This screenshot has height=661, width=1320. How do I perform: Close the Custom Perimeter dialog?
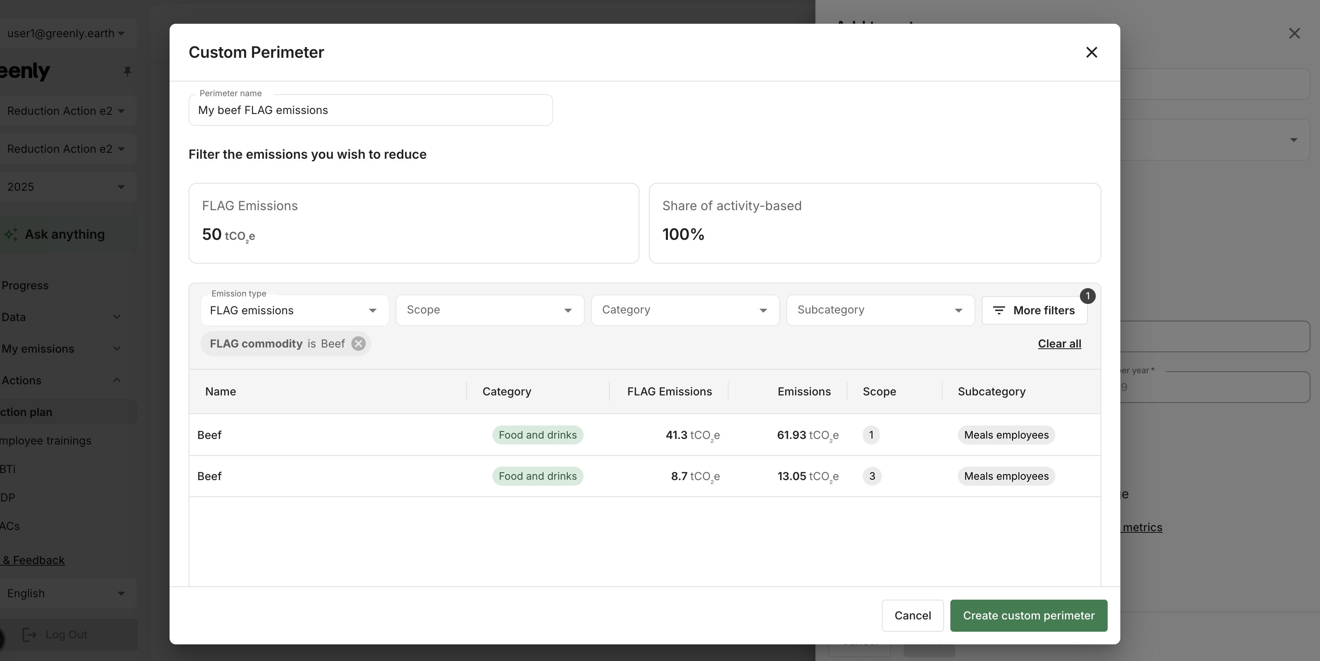pos(1091,52)
